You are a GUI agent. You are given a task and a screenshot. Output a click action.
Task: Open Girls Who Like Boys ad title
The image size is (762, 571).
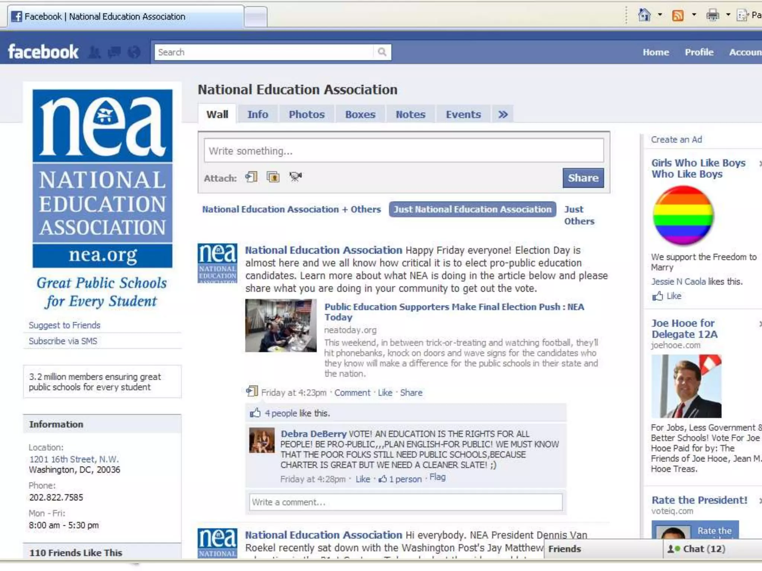coord(698,168)
